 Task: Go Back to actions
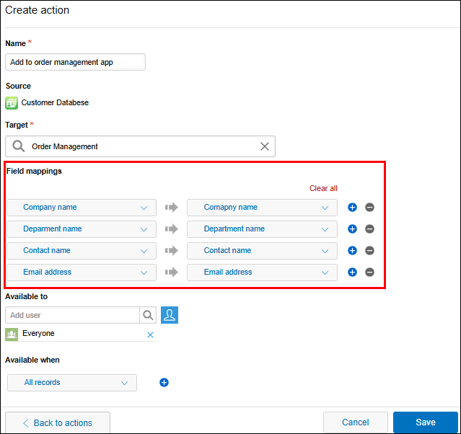click(58, 422)
